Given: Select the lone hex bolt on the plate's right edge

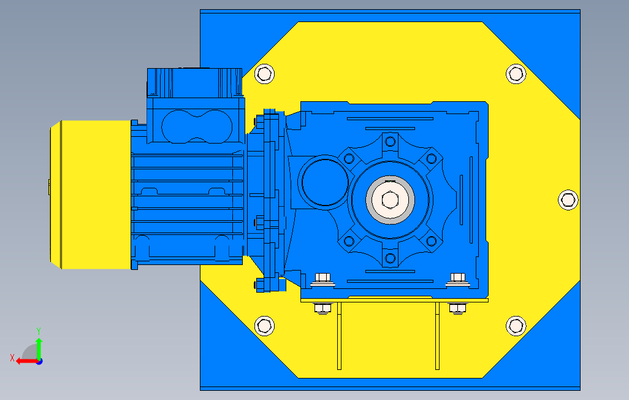Looking at the screenshot, I should pyautogui.click(x=568, y=199).
